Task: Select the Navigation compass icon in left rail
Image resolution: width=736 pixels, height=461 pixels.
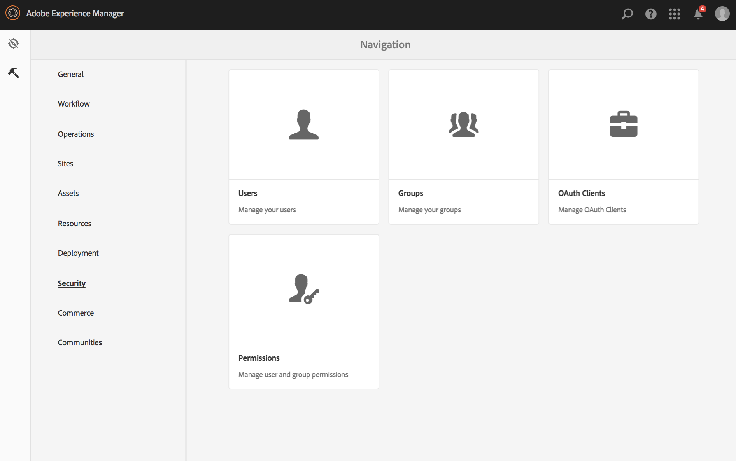Action: 14,44
